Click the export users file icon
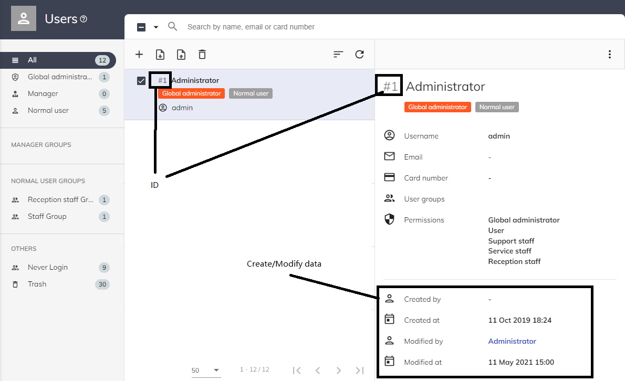 [x=181, y=55]
